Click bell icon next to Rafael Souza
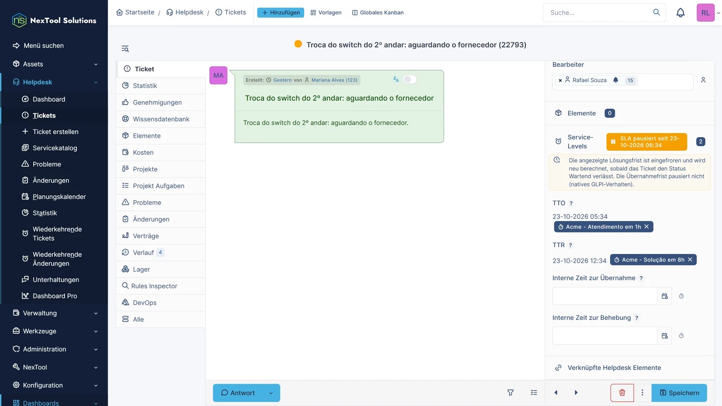 pos(616,80)
